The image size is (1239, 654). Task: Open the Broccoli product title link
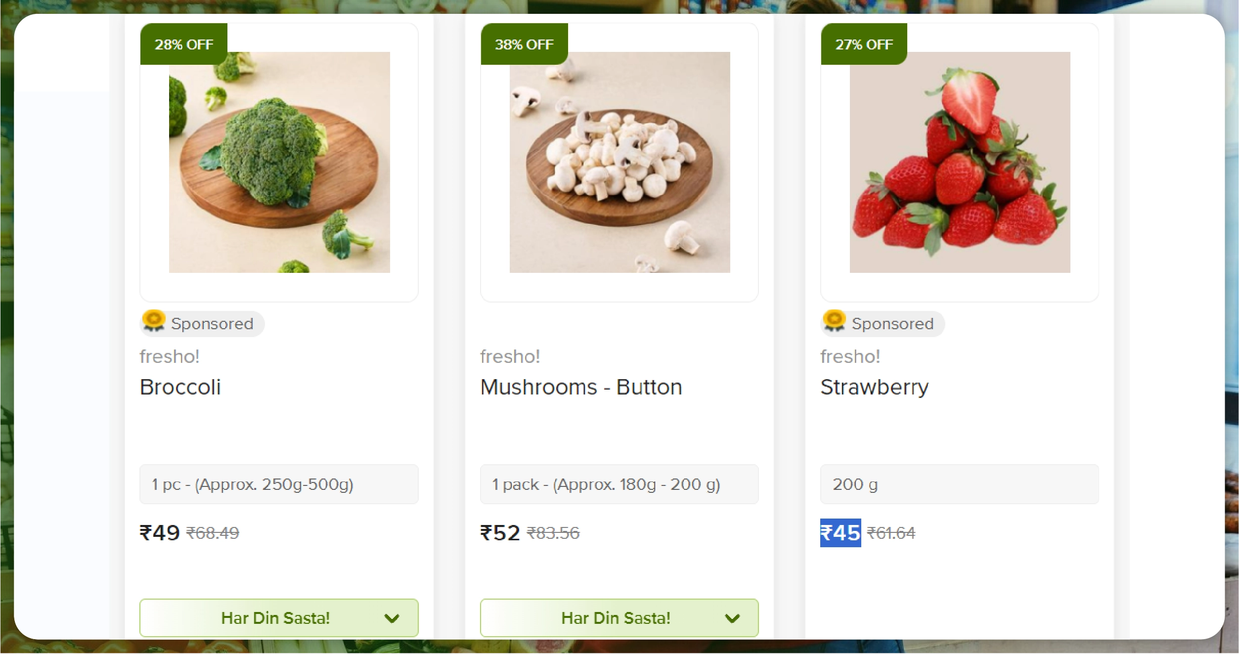(180, 387)
